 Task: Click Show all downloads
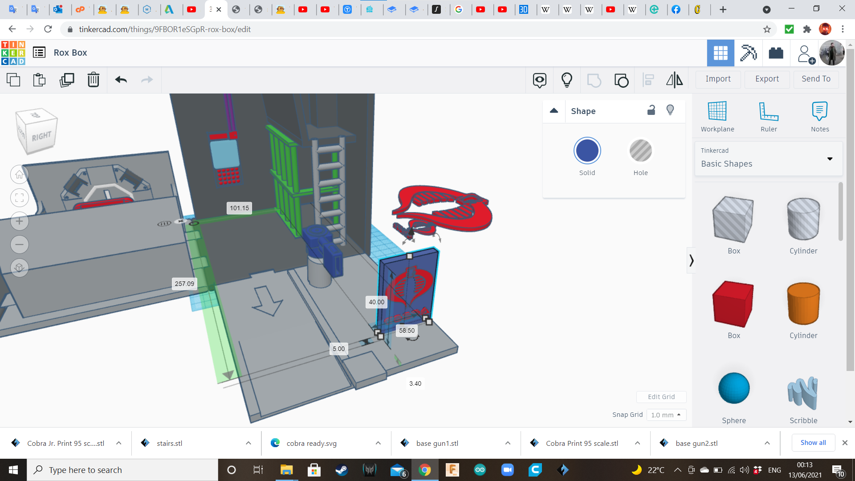813,443
